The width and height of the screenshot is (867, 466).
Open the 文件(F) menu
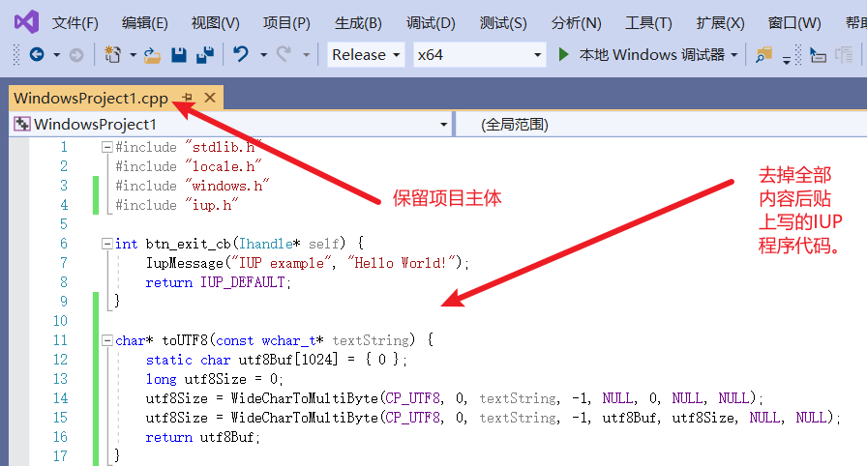tap(75, 23)
